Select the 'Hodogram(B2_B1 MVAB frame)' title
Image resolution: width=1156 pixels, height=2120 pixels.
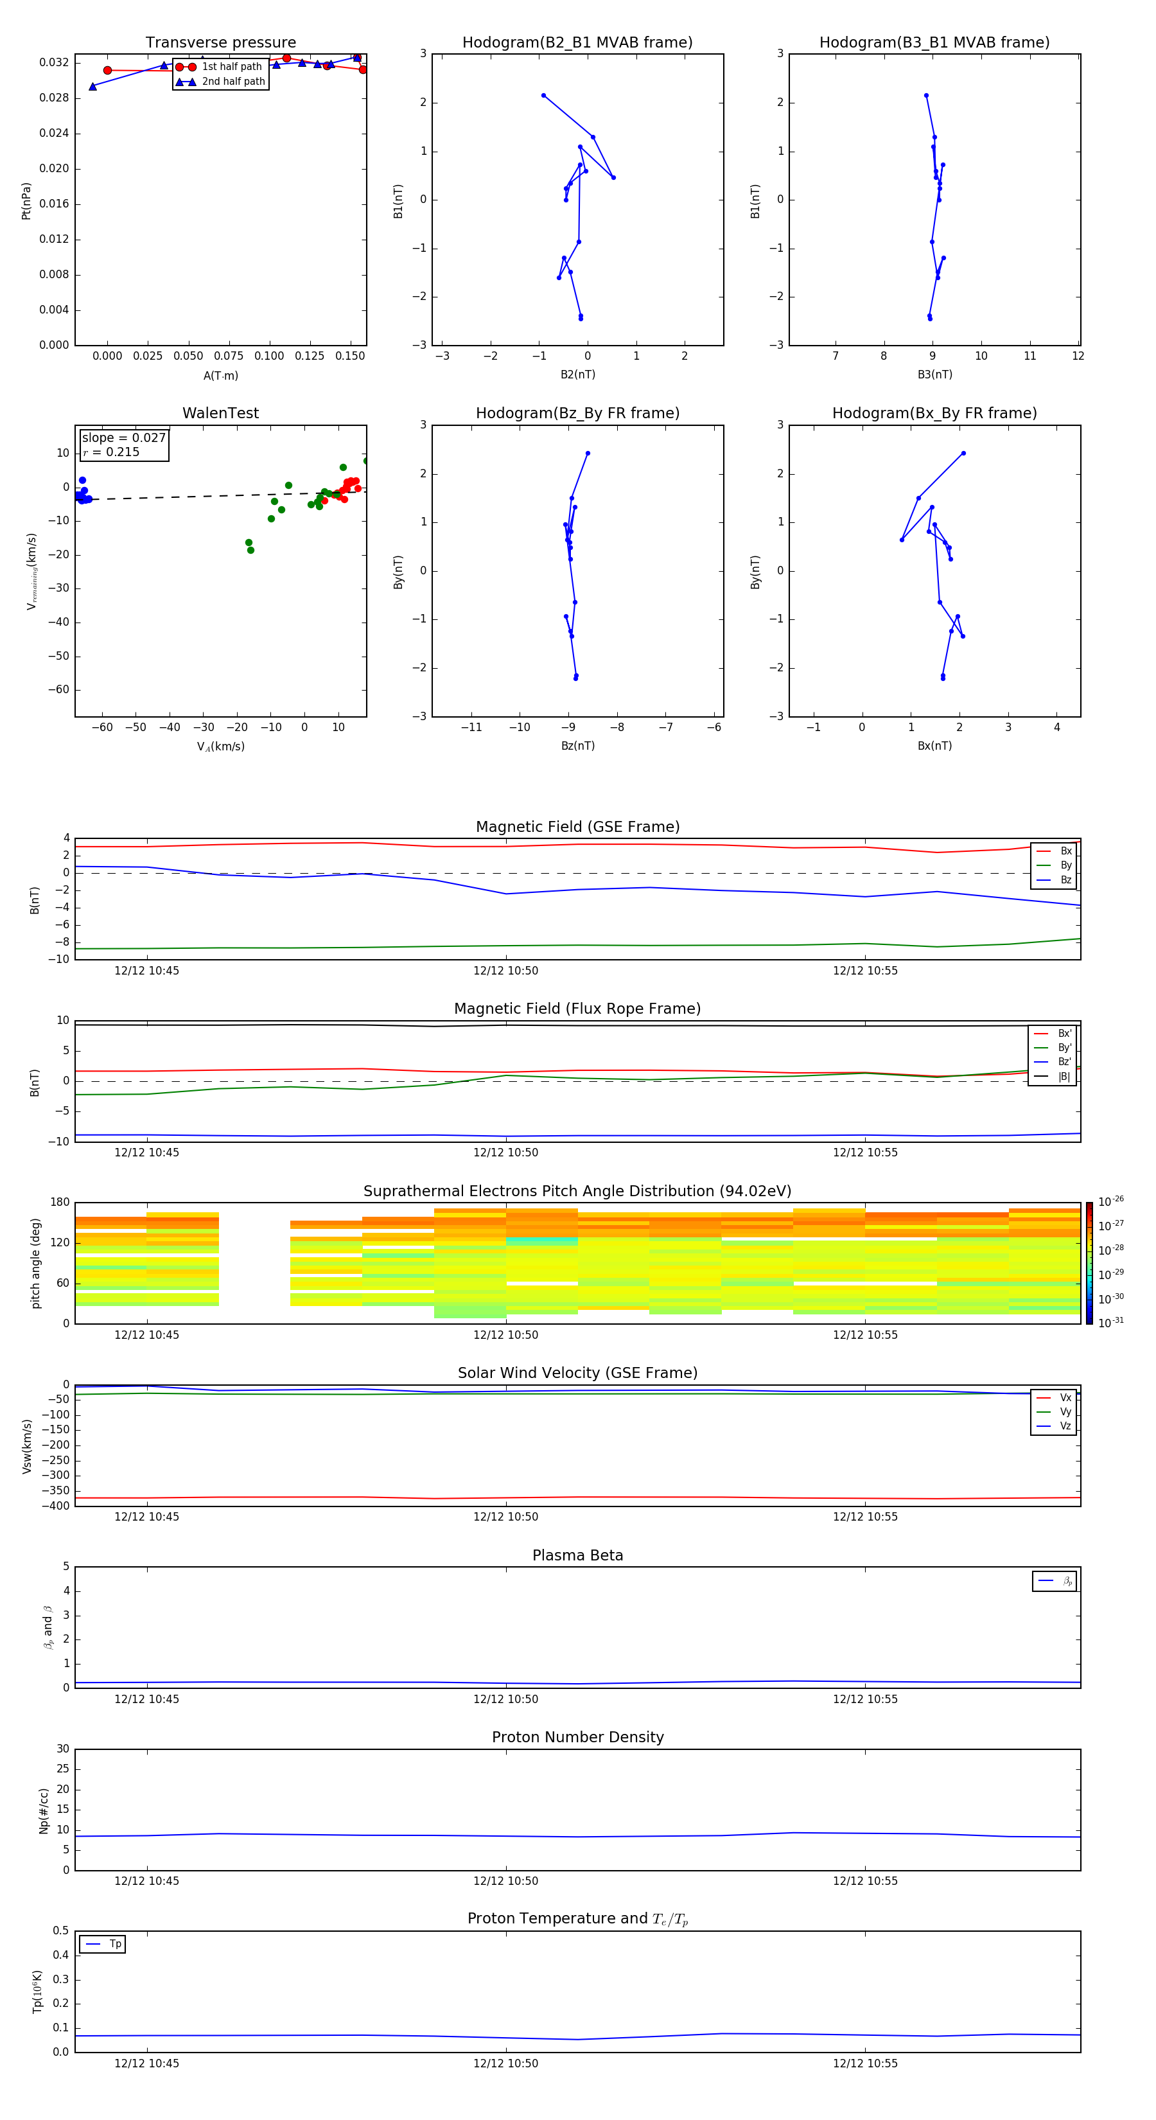click(577, 43)
